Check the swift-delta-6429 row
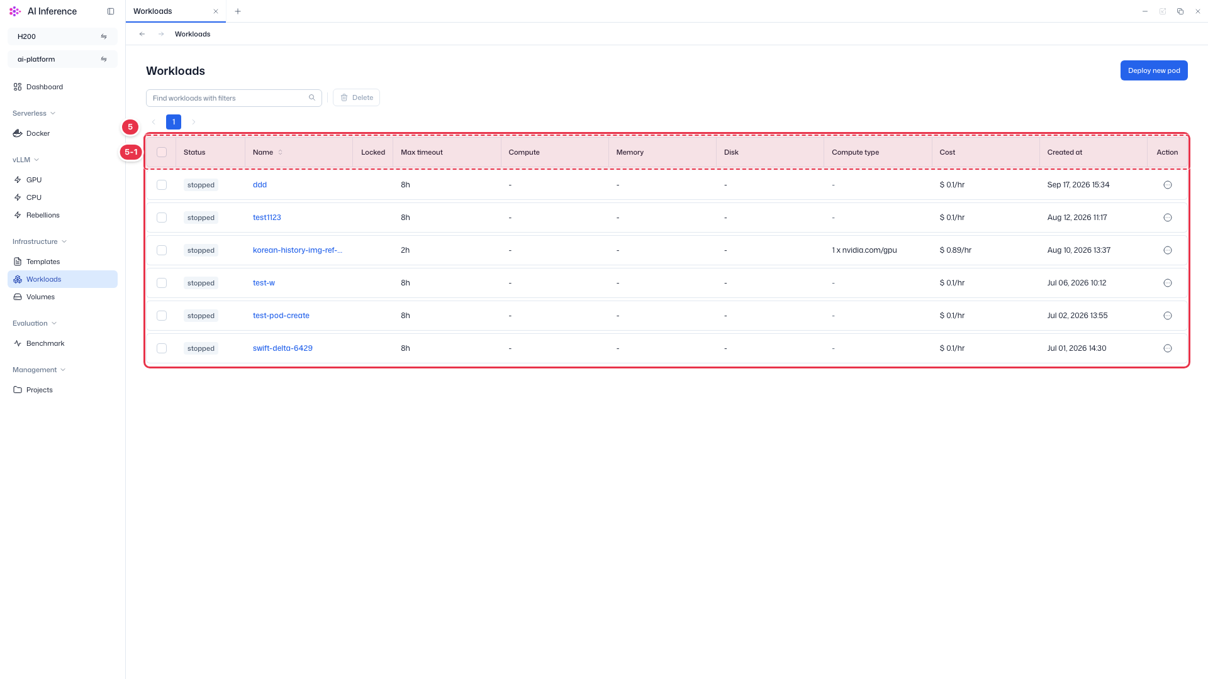 [x=162, y=348]
